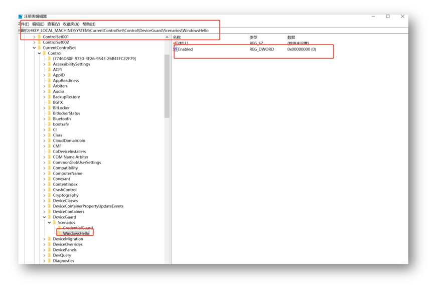Image resolution: width=434 pixels, height=285 pixels.
Task: Select the BGFX folder icon
Action: click(50, 102)
